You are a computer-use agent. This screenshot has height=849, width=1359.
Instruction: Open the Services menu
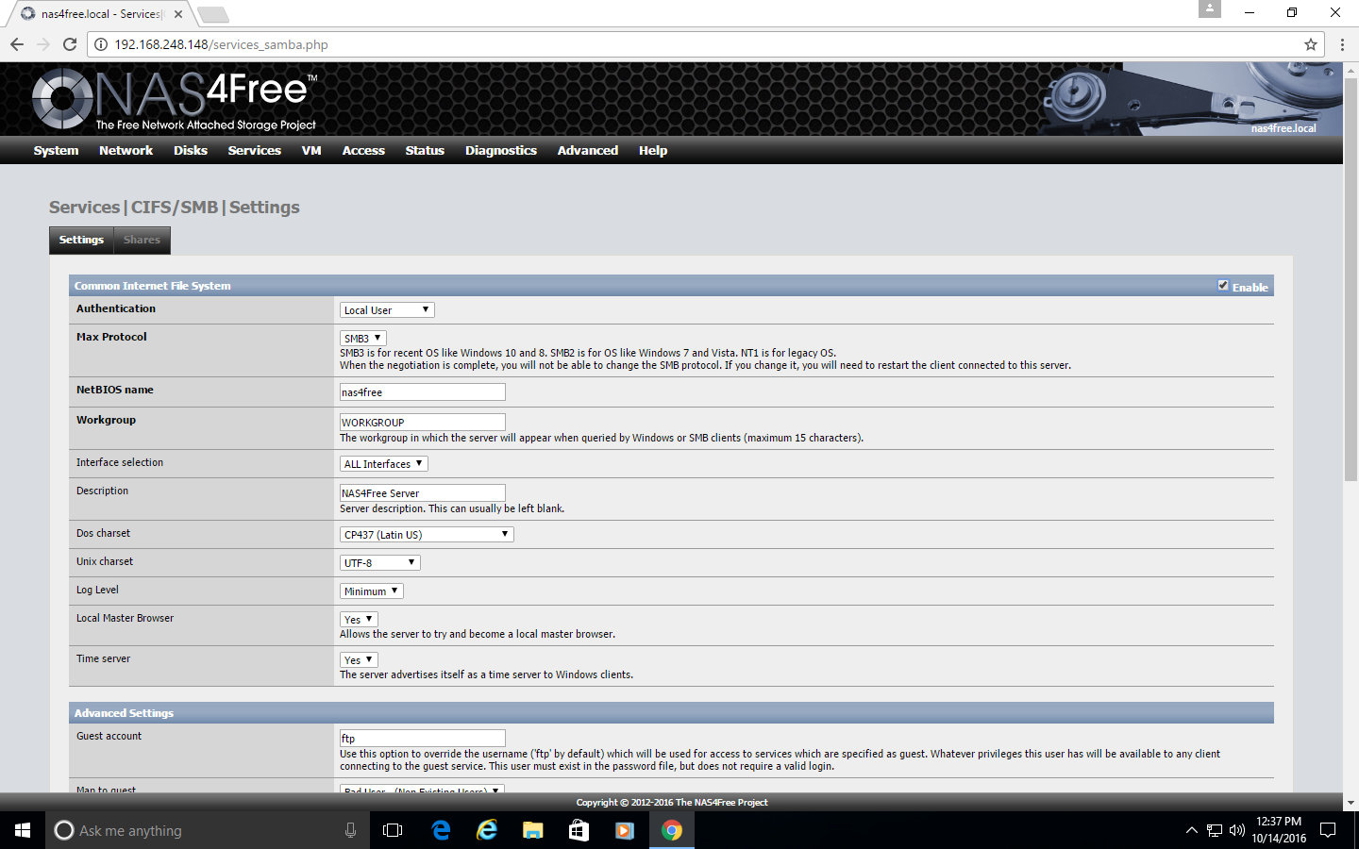click(254, 151)
